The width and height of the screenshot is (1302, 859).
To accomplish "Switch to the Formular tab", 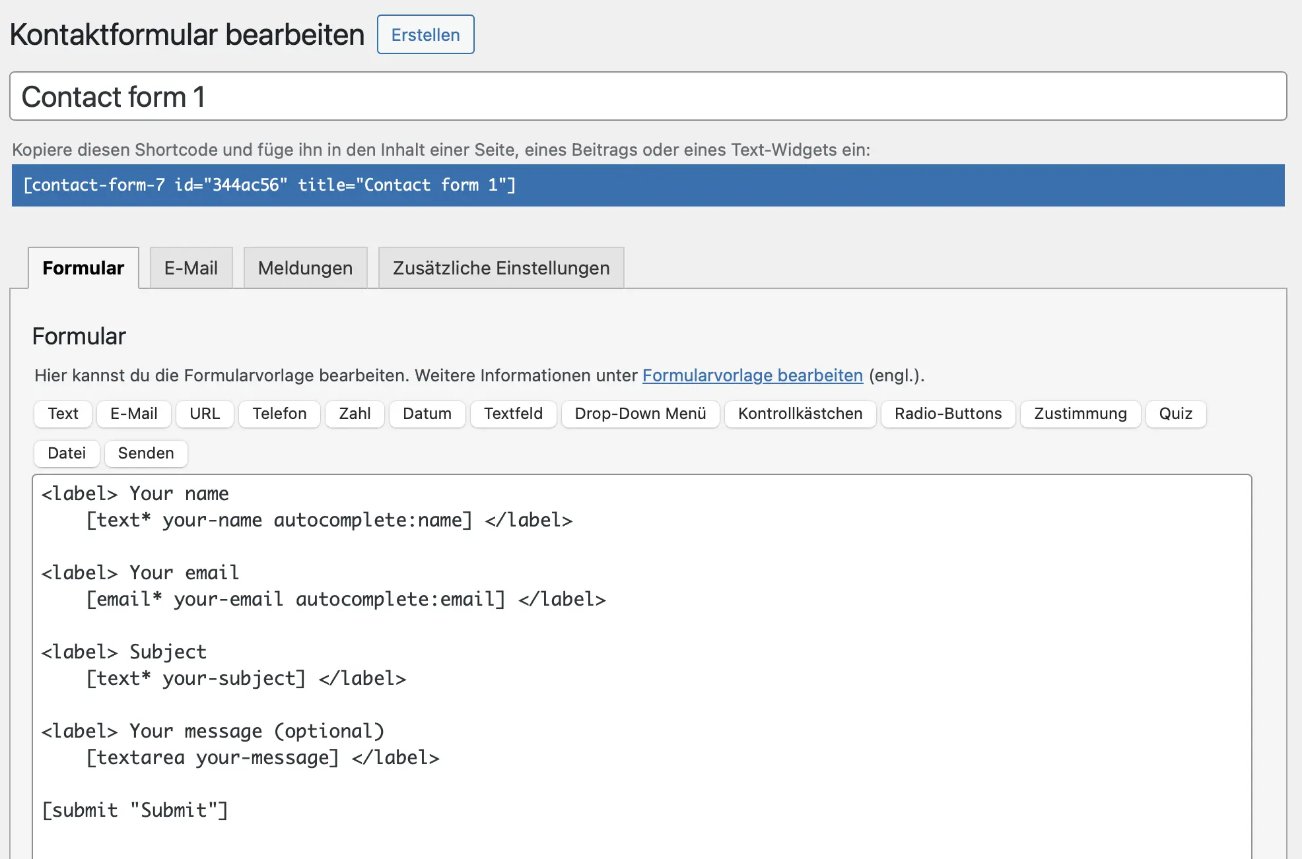I will pyautogui.click(x=83, y=268).
